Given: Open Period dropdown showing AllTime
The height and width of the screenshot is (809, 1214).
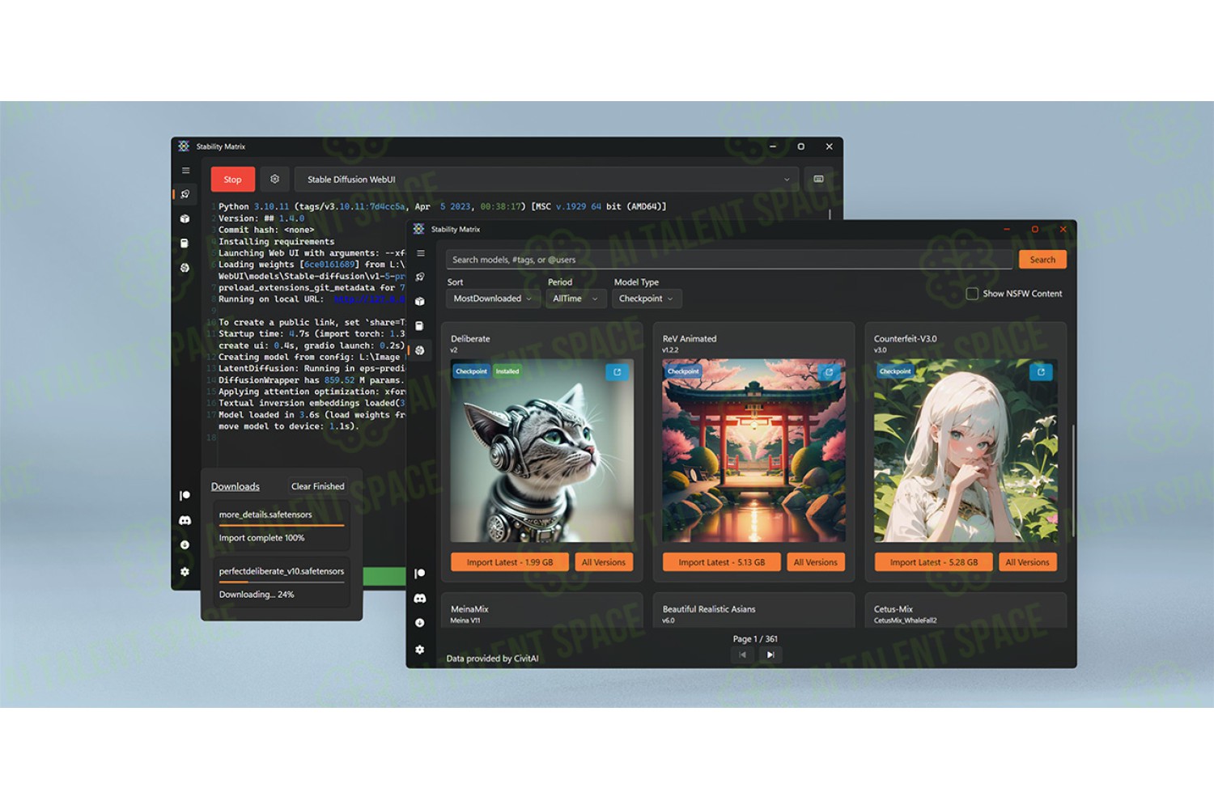Looking at the screenshot, I should pyautogui.click(x=575, y=299).
